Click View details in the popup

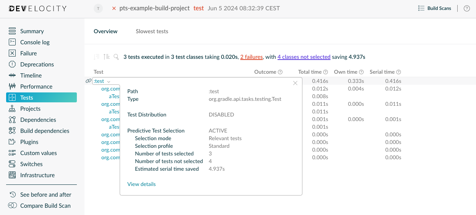click(141, 184)
